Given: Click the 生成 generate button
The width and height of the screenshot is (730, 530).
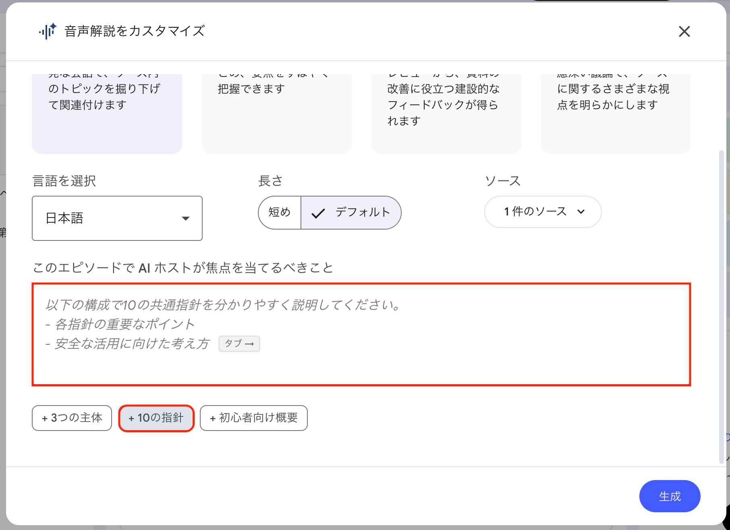Looking at the screenshot, I should click(x=670, y=496).
